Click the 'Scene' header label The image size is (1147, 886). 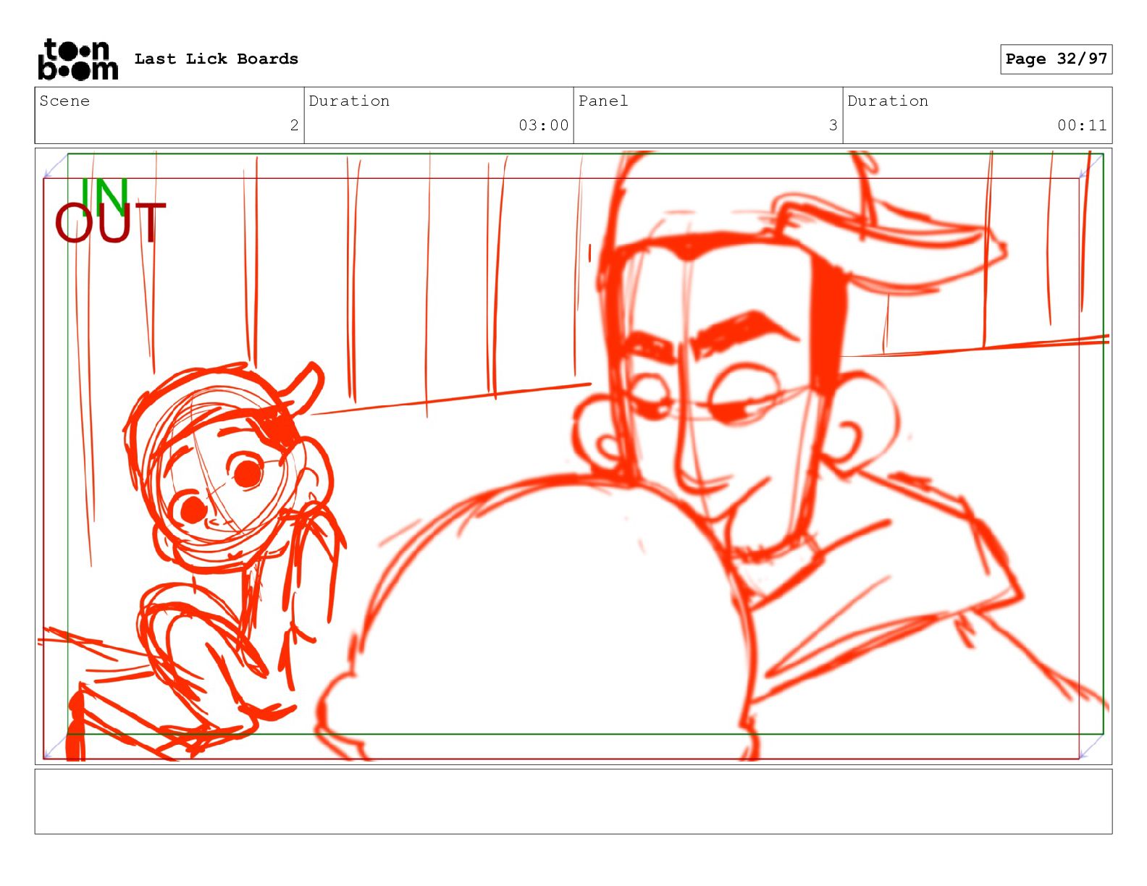coord(64,101)
